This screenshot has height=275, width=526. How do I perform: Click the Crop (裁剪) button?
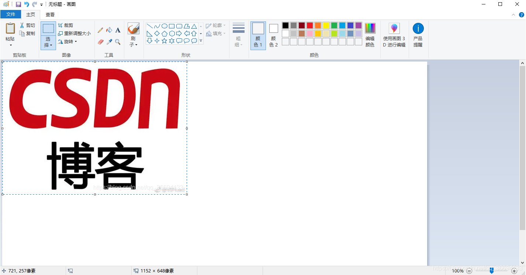[66, 25]
